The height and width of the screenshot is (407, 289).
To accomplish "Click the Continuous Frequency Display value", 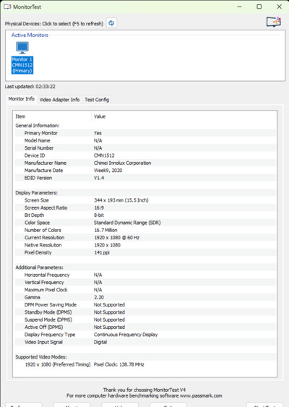I will pyautogui.click(x=126, y=335).
